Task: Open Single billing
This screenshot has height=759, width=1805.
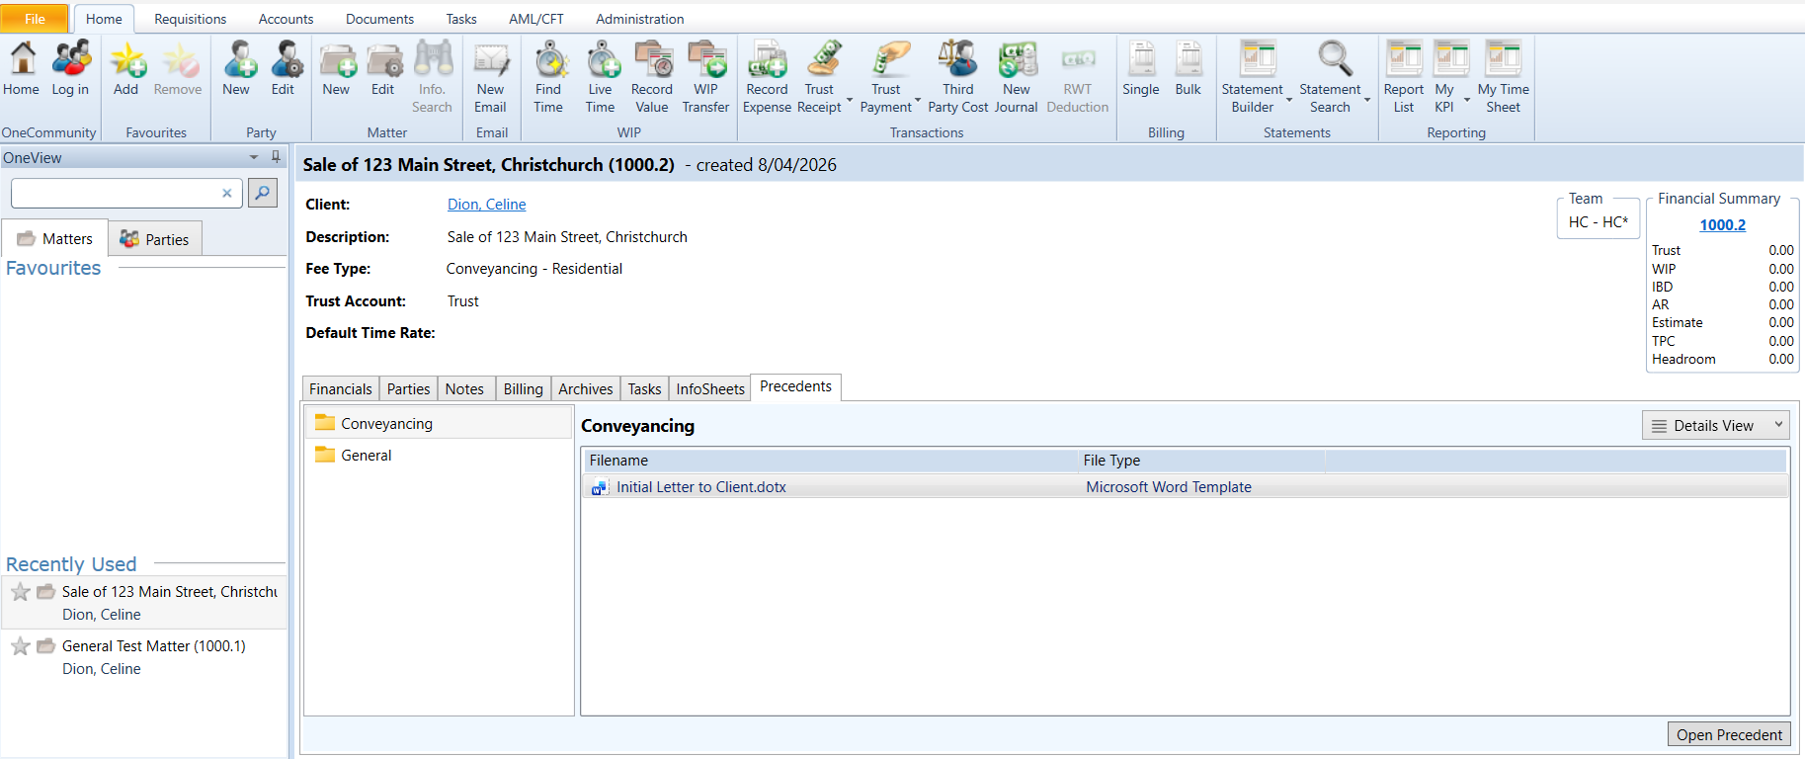Action: coord(1141,69)
